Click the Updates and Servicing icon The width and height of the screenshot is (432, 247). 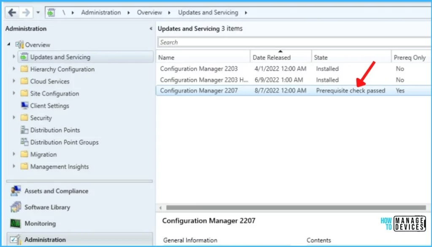(24, 57)
